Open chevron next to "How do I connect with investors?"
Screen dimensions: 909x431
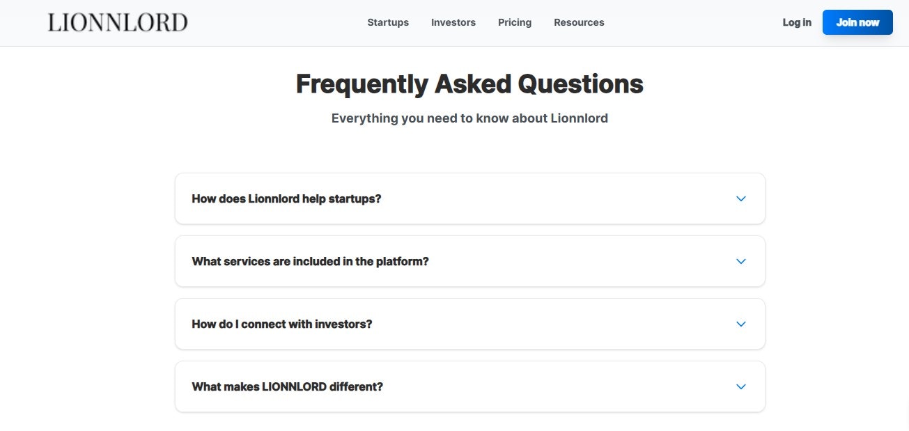pyautogui.click(x=740, y=324)
